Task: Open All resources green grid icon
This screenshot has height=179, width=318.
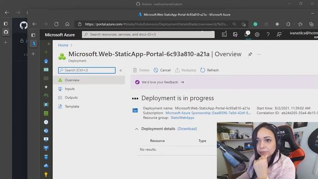Action: click(46, 113)
